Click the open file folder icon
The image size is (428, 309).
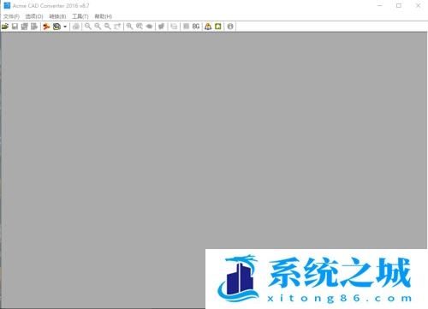5,27
